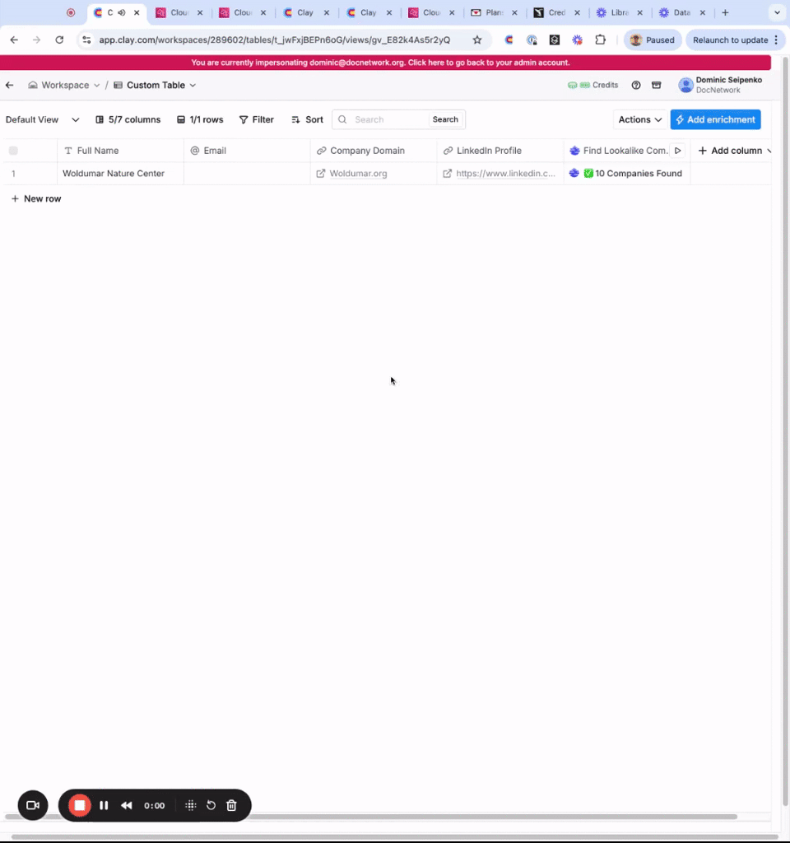Open the Filter menu
This screenshot has width=790, height=843.
[x=257, y=119]
